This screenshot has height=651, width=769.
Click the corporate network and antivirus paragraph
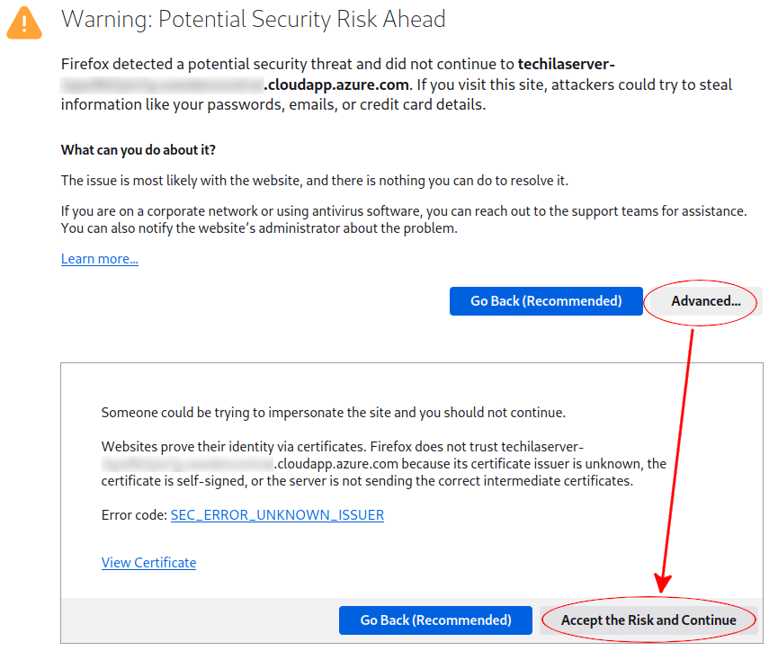(403, 219)
